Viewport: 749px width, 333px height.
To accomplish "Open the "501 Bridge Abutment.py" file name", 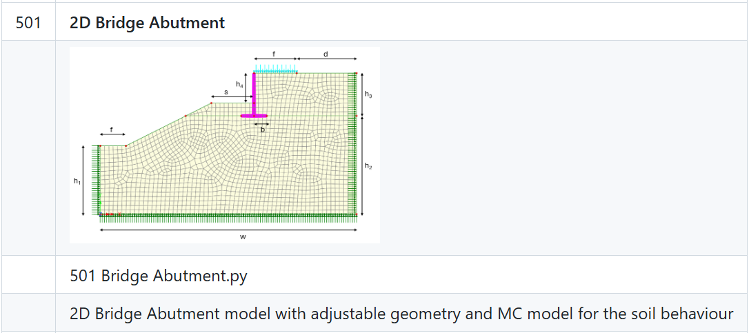I will pos(159,276).
